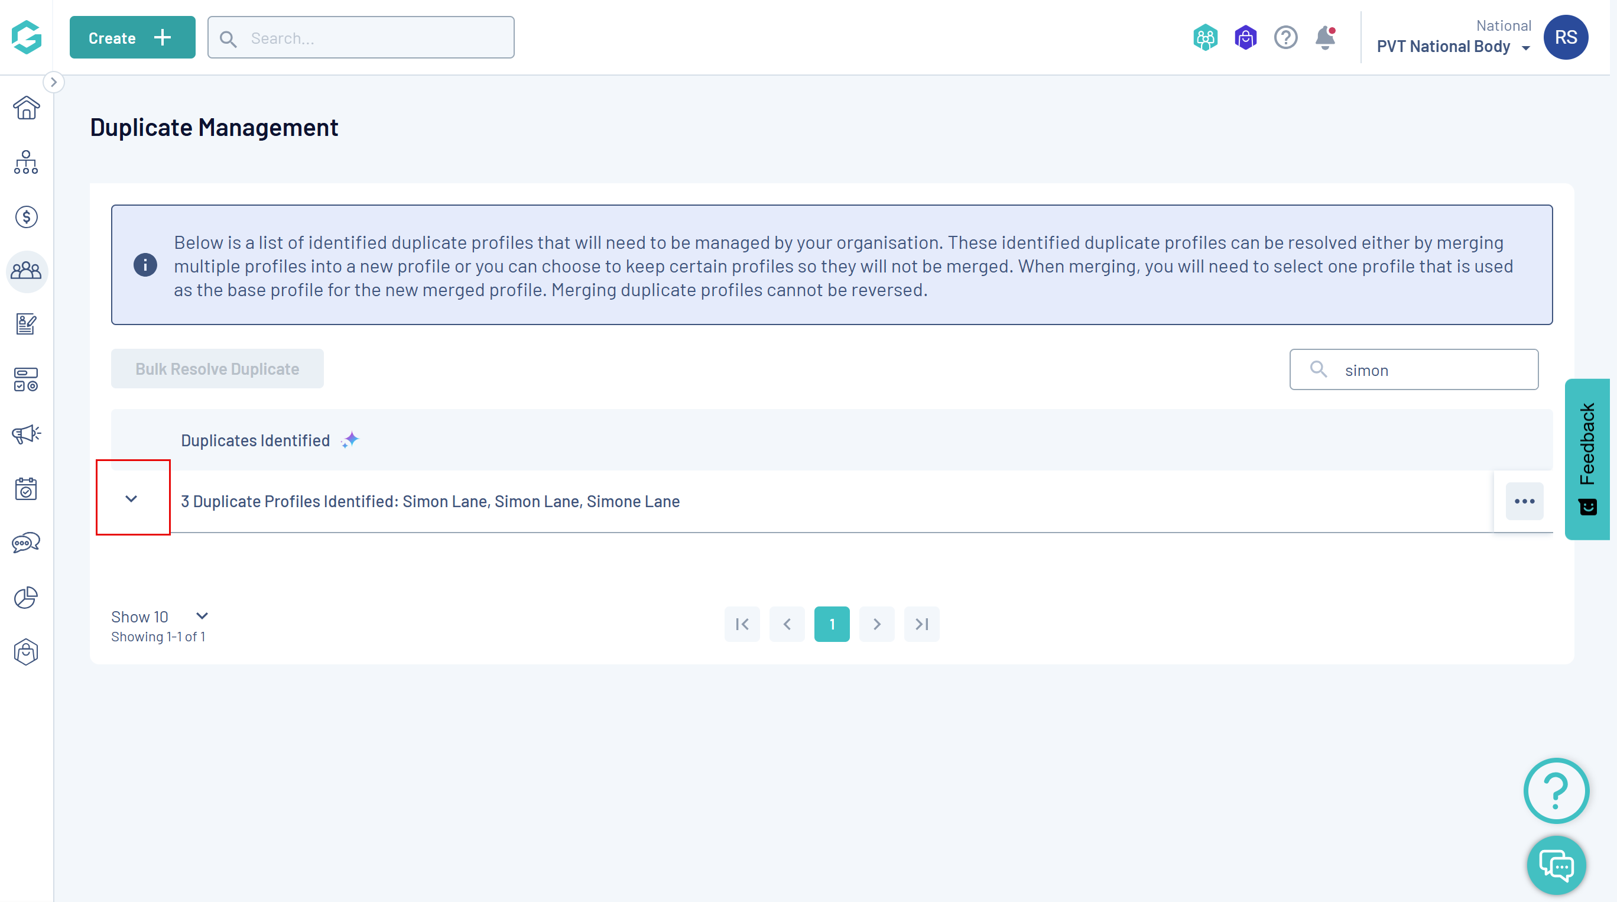Open the Show 10 page size dropdown
1617x902 pixels.
click(x=160, y=617)
